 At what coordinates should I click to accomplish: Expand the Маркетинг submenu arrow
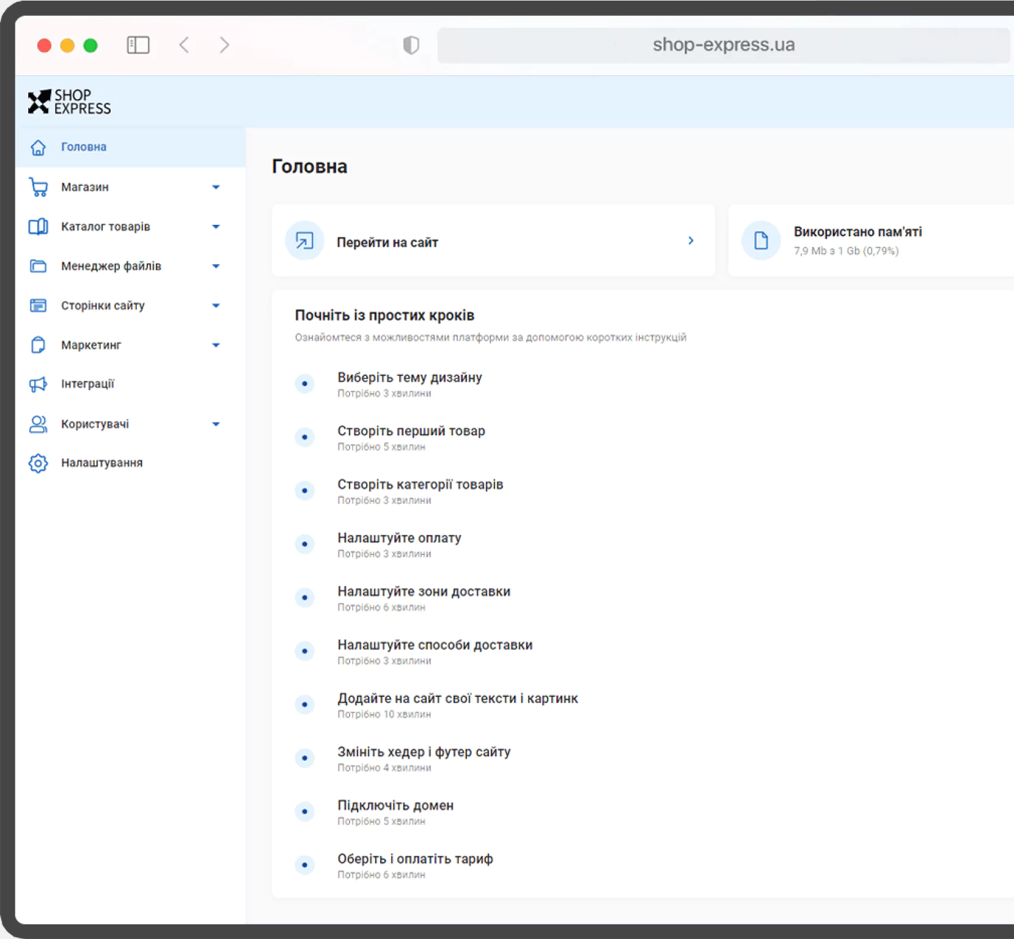[x=216, y=345]
